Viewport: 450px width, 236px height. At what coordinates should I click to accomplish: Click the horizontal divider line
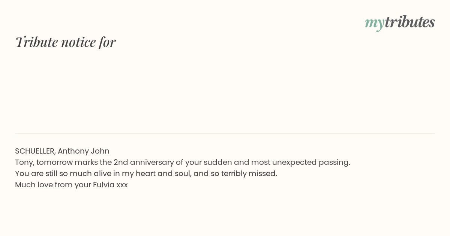(225, 133)
